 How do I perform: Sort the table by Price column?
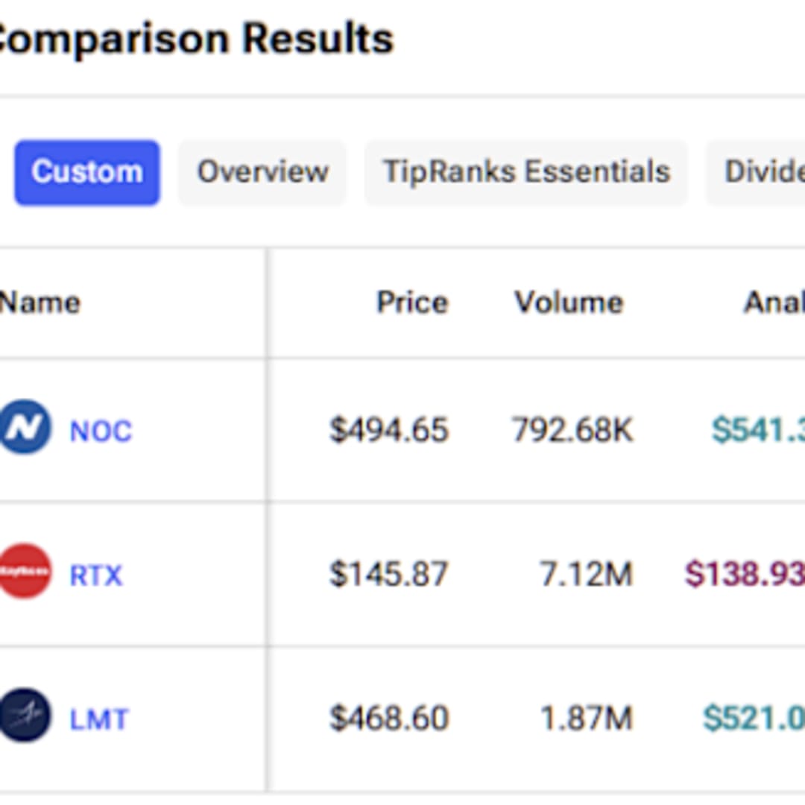click(412, 303)
